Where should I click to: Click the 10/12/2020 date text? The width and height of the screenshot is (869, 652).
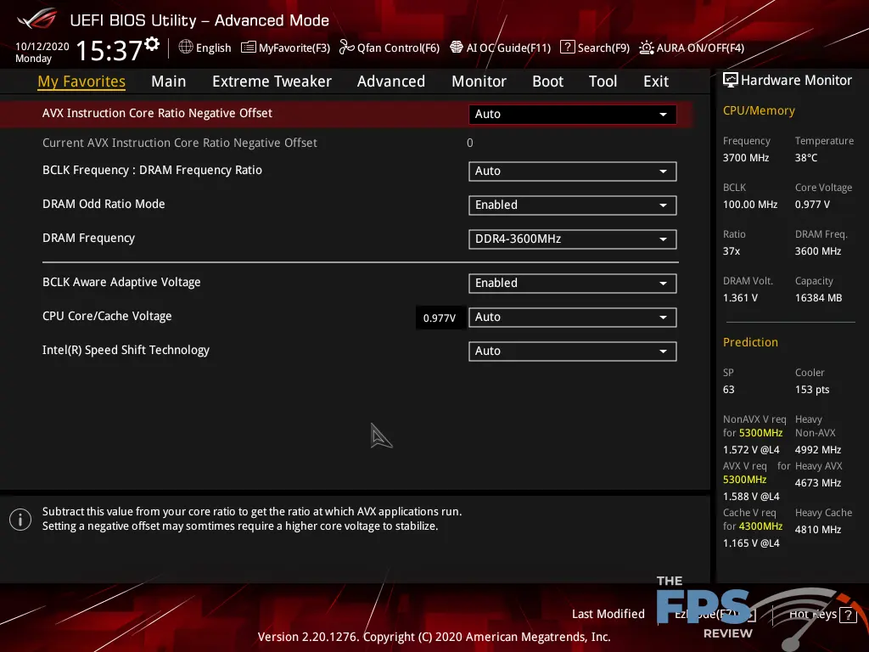(x=42, y=47)
